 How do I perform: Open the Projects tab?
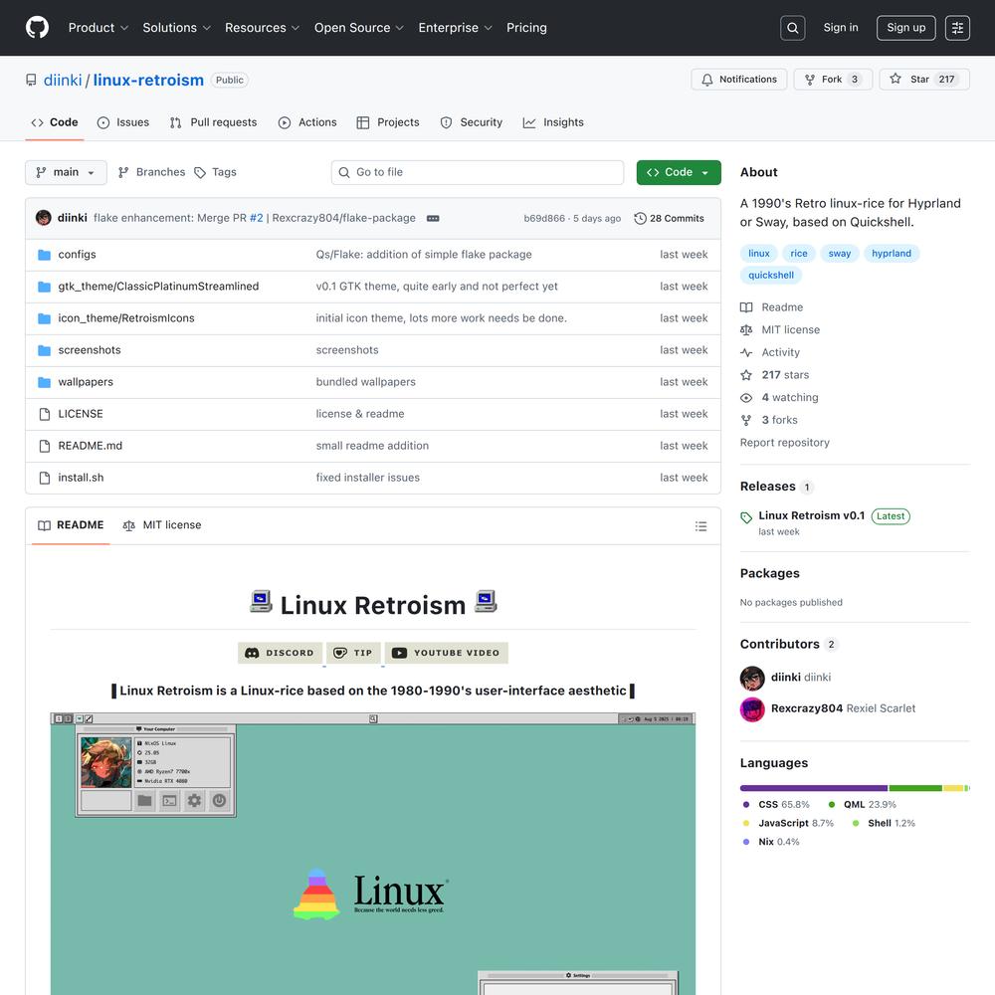click(388, 122)
